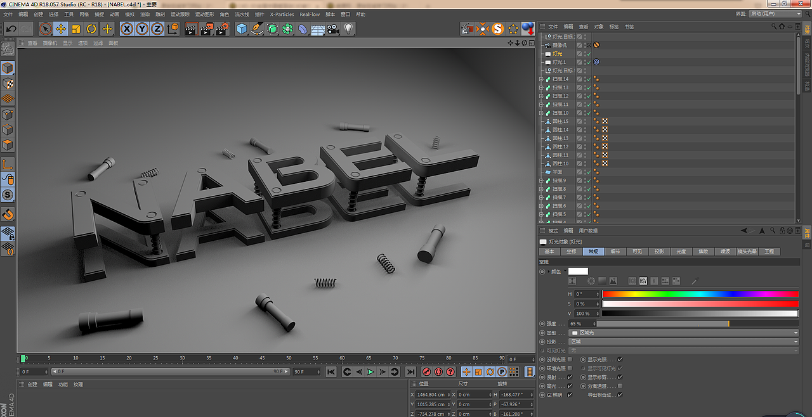Open the deformer bend icon
This screenshot has height=417, width=812.
point(303,29)
